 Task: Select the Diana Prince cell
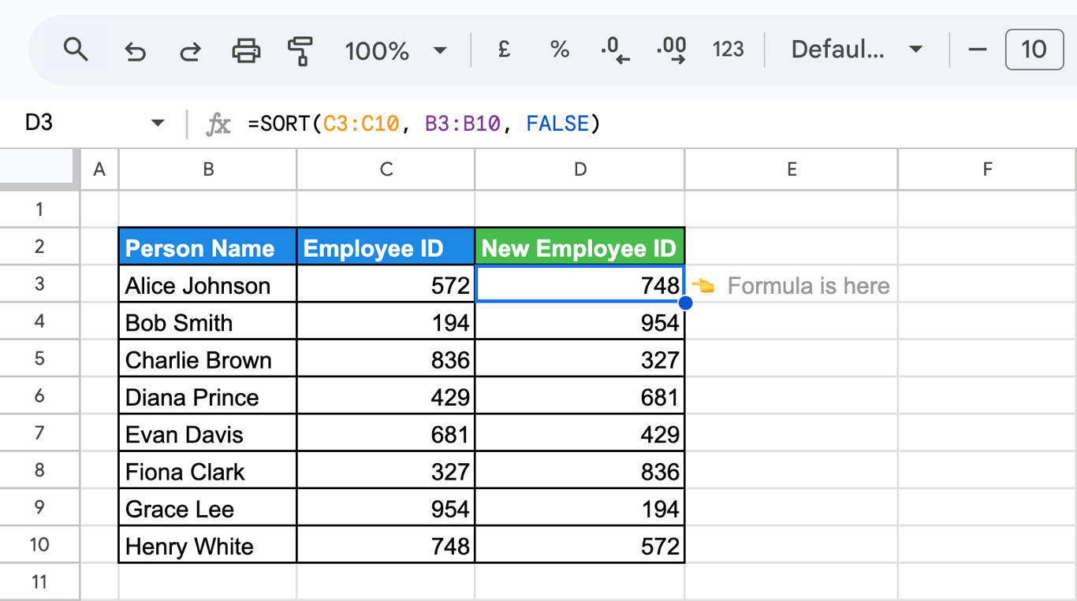[208, 396]
